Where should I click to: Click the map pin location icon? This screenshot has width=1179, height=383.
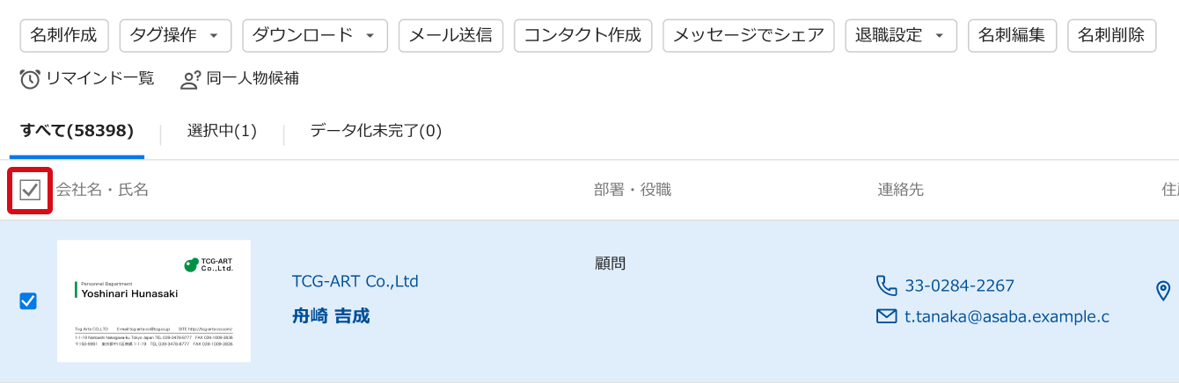(x=1163, y=291)
